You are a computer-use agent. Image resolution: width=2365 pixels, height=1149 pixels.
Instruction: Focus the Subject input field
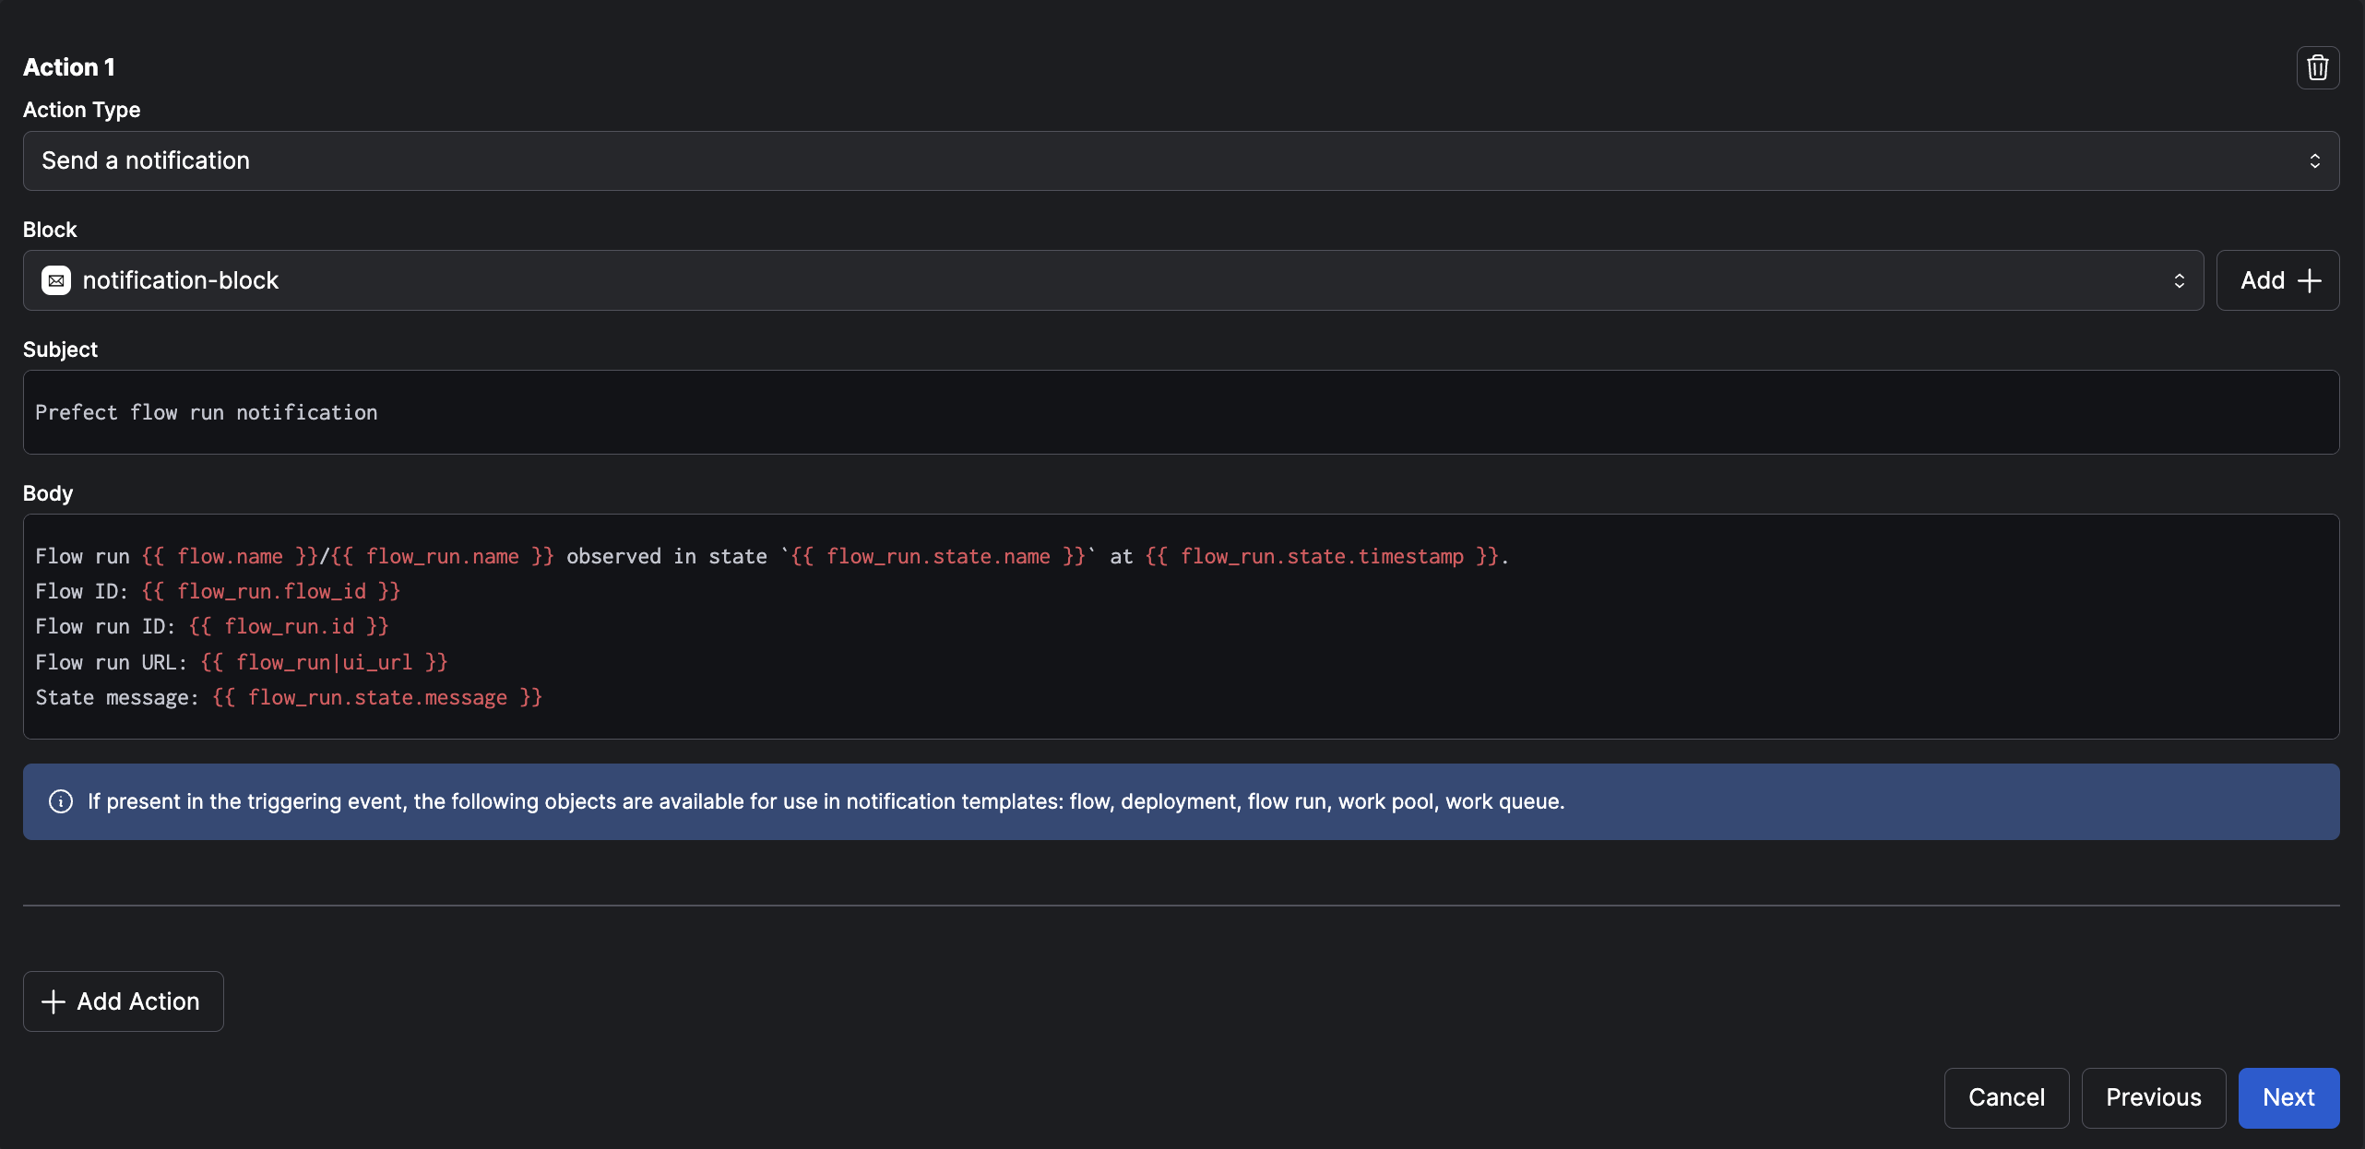[1181, 412]
